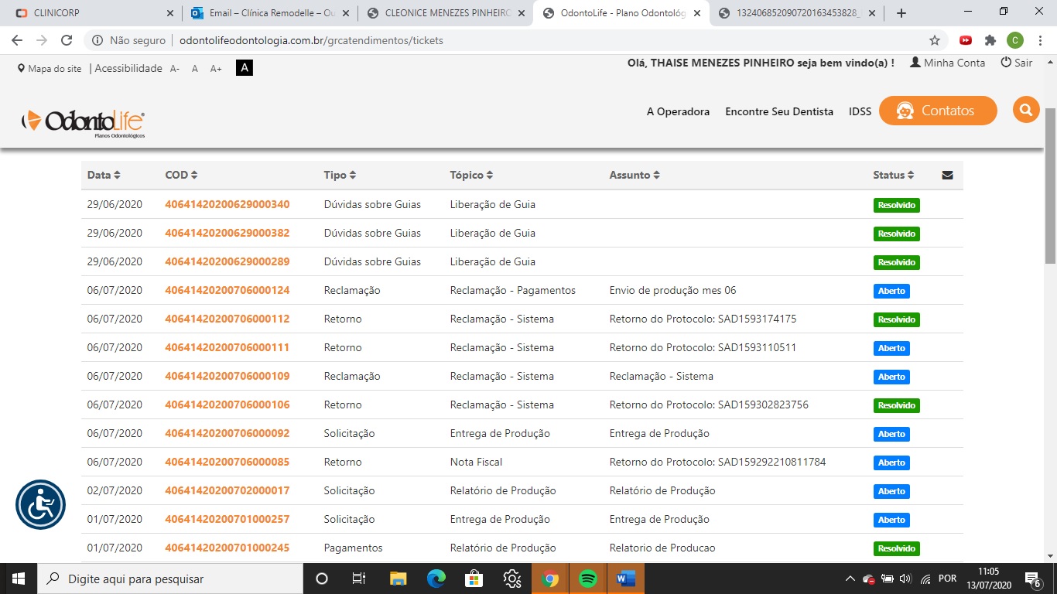Open Spotify from the taskbar
The image size is (1057, 594).
(587, 579)
